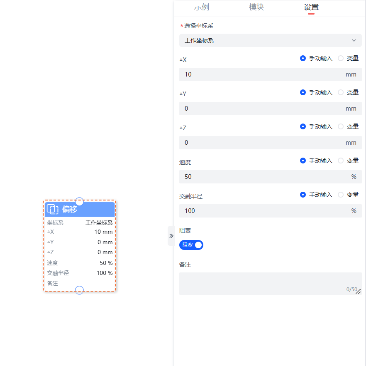Viewport: 366px width, 366px height.
Task: Click the chevron on the coordinate system selector
Action: (354, 40)
